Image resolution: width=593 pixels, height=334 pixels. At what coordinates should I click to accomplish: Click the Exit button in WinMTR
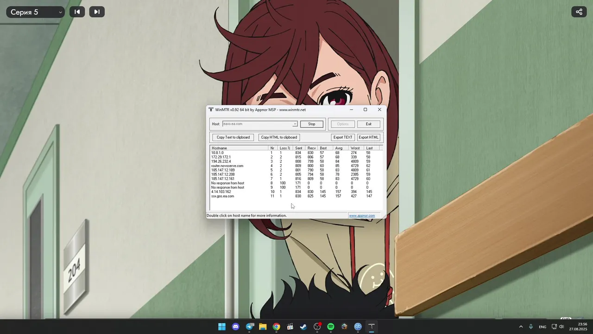[368, 124]
